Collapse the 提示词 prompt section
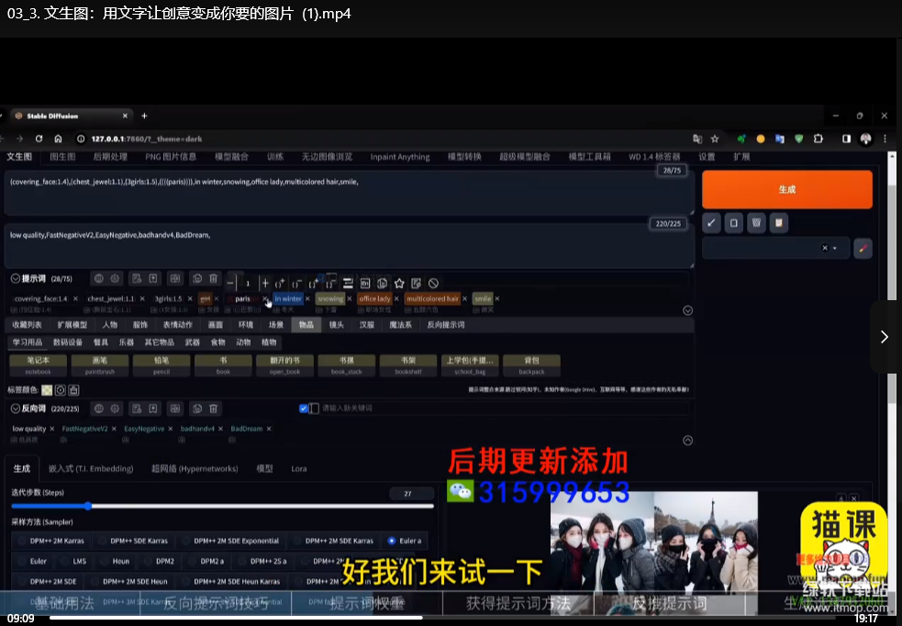The image size is (902, 626). (x=16, y=278)
